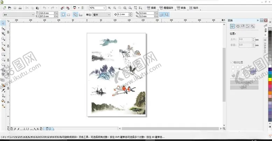Increase nudge distance 0.1 mm stepper
The height and width of the screenshot is (141, 272).
130,14
